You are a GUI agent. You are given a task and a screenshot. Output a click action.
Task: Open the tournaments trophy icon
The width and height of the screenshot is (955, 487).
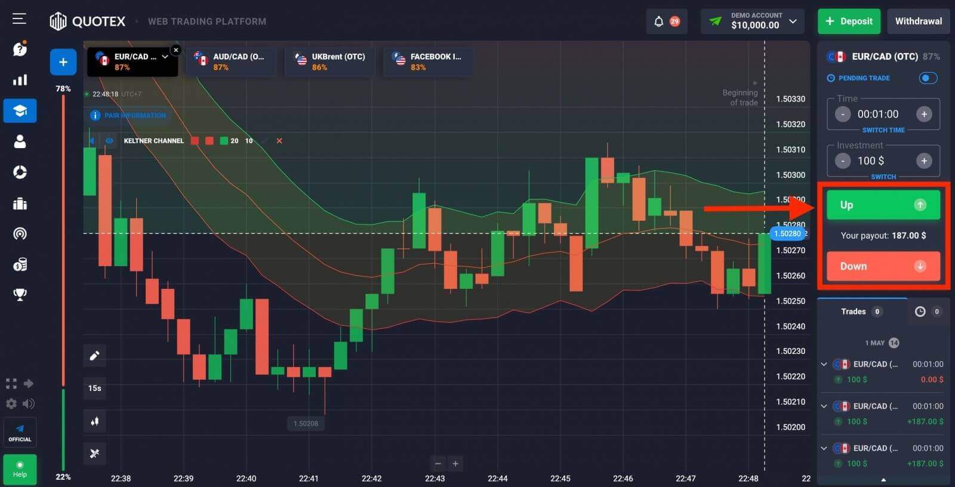coord(20,294)
